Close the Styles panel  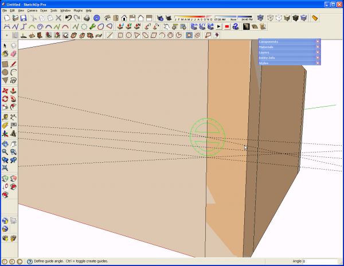pyautogui.click(x=318, y=63)
